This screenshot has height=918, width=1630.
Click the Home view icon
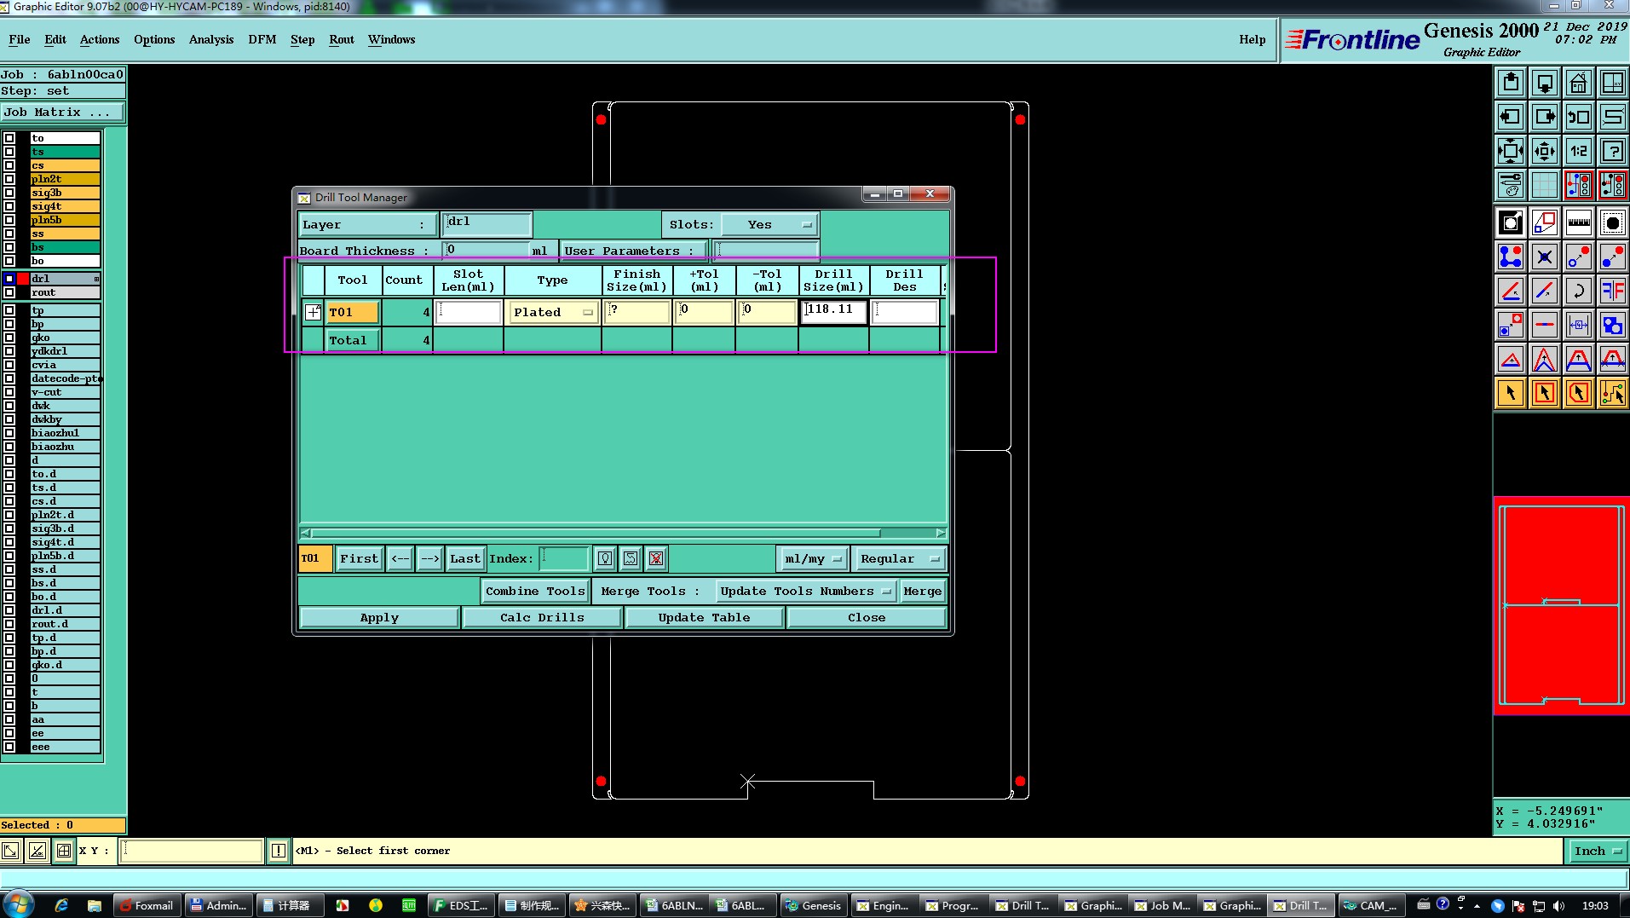pos(1579,83)
